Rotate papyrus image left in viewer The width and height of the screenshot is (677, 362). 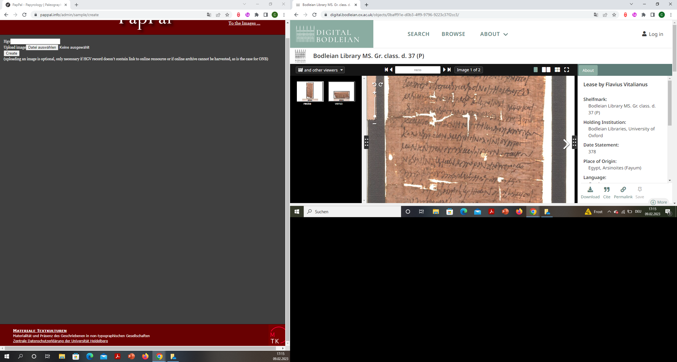tap(374, 84)
